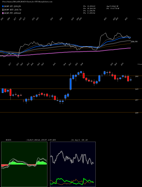Click the white DOW MT legend swatch
The image size is (142, 187).
tap(3, 10)
